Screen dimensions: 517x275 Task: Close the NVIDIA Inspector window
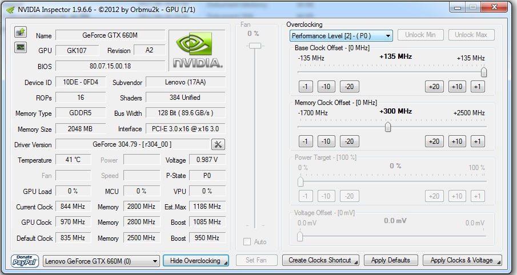point(494,7)
